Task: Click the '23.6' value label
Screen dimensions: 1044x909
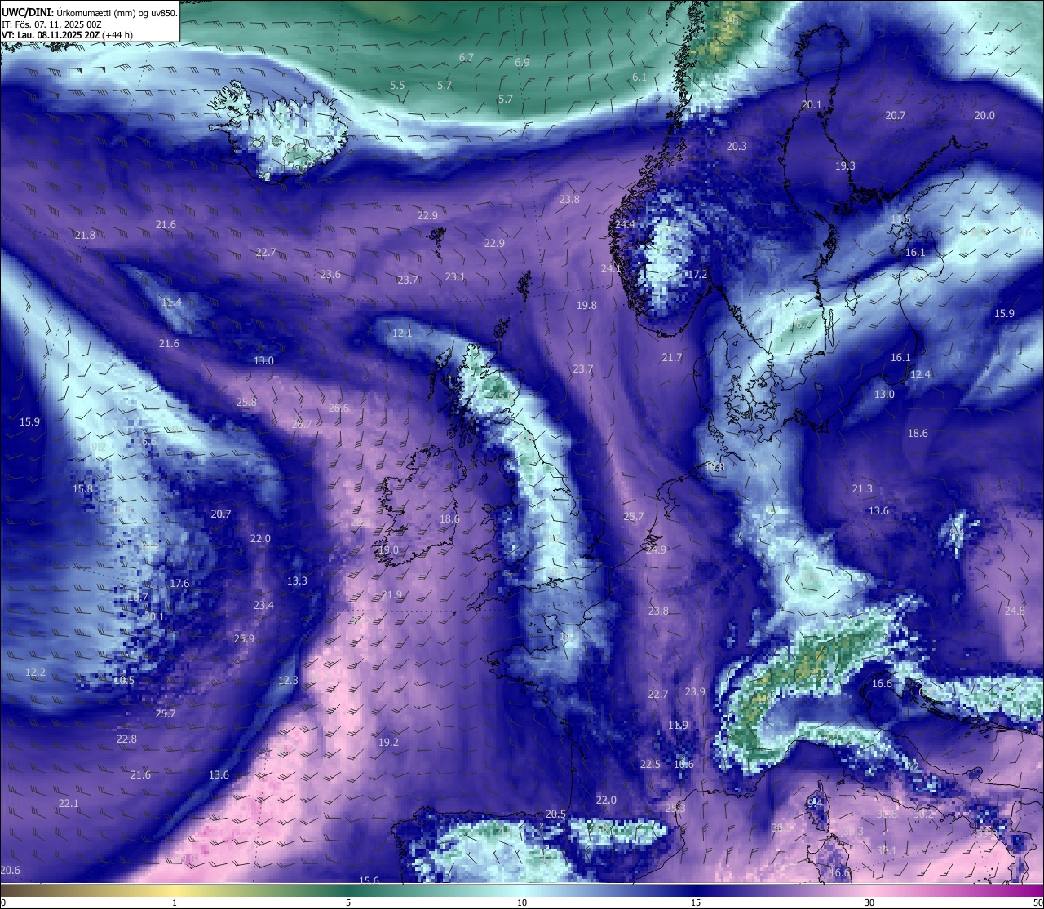Action: point(330,275)
